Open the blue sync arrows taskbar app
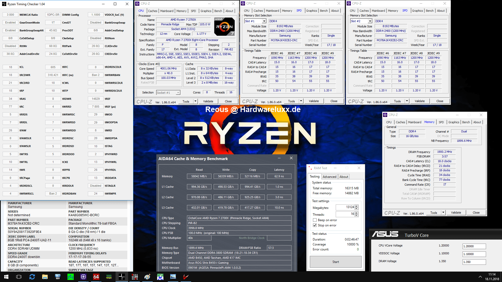Viewport: 502px width, 282px height. 32,277
